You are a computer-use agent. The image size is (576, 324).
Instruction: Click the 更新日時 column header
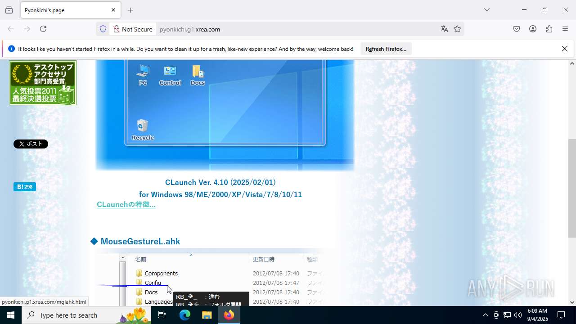click(x=263, y=259)
